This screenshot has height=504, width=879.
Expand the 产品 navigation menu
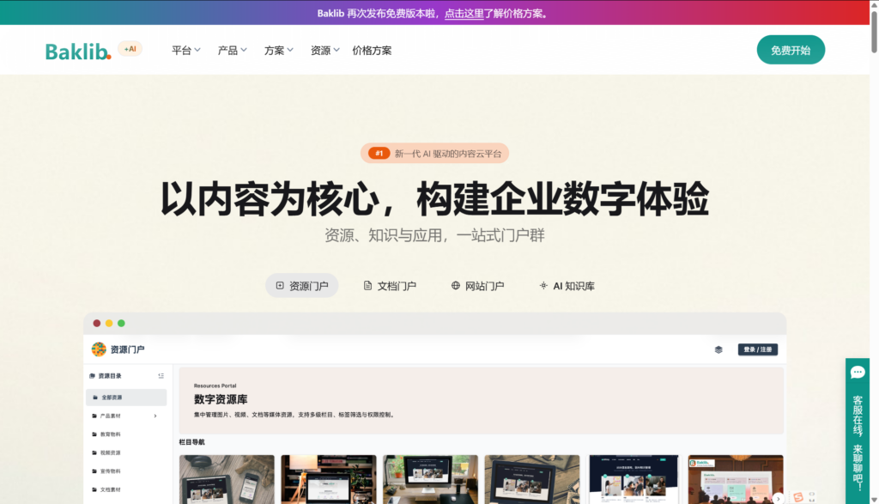coord(232,51)
